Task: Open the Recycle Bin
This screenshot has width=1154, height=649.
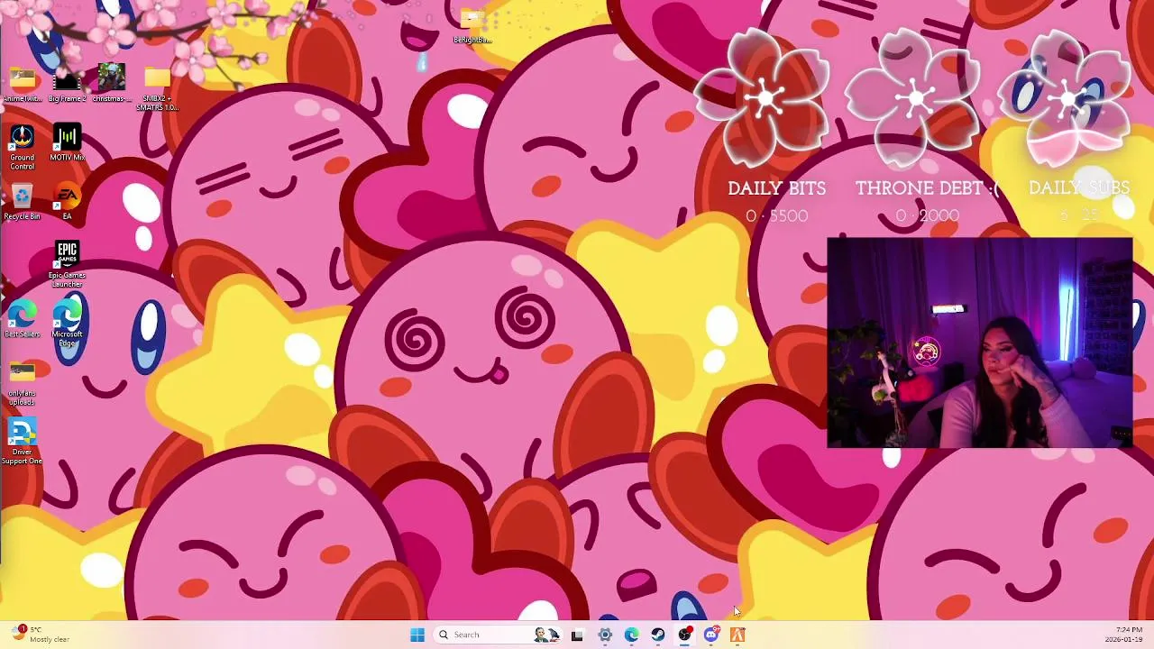Action: pos(23,202)
